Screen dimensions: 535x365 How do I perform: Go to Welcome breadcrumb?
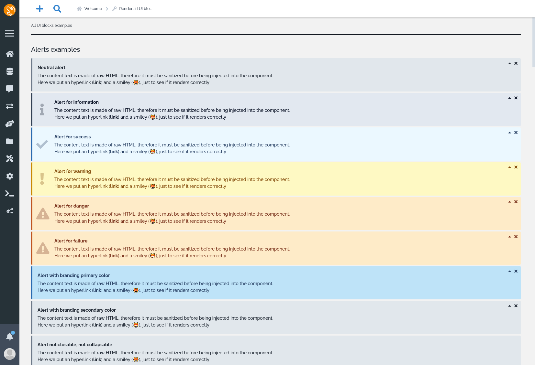[93, 9]
